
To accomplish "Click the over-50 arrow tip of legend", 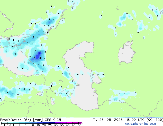I will tap(81, 123).
